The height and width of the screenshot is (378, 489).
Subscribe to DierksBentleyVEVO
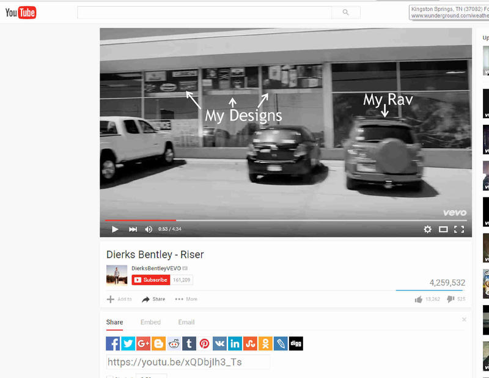[151, 280]
